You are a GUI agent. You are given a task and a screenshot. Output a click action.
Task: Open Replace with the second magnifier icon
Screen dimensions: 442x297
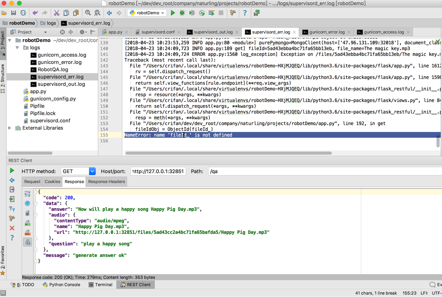tap(97, 13)
